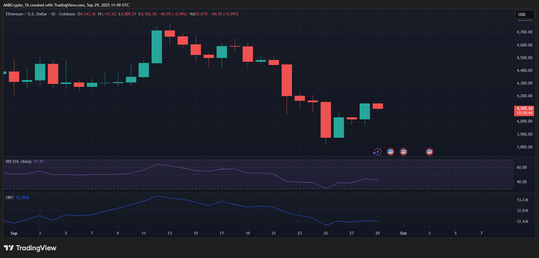
Task: Click the Oct label on the time axis
Action: pyautogui.click(x=403, y=233)
